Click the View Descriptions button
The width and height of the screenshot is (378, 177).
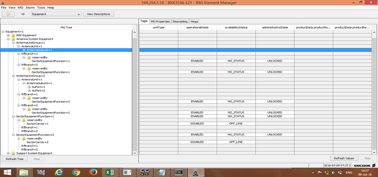[98, 14]
